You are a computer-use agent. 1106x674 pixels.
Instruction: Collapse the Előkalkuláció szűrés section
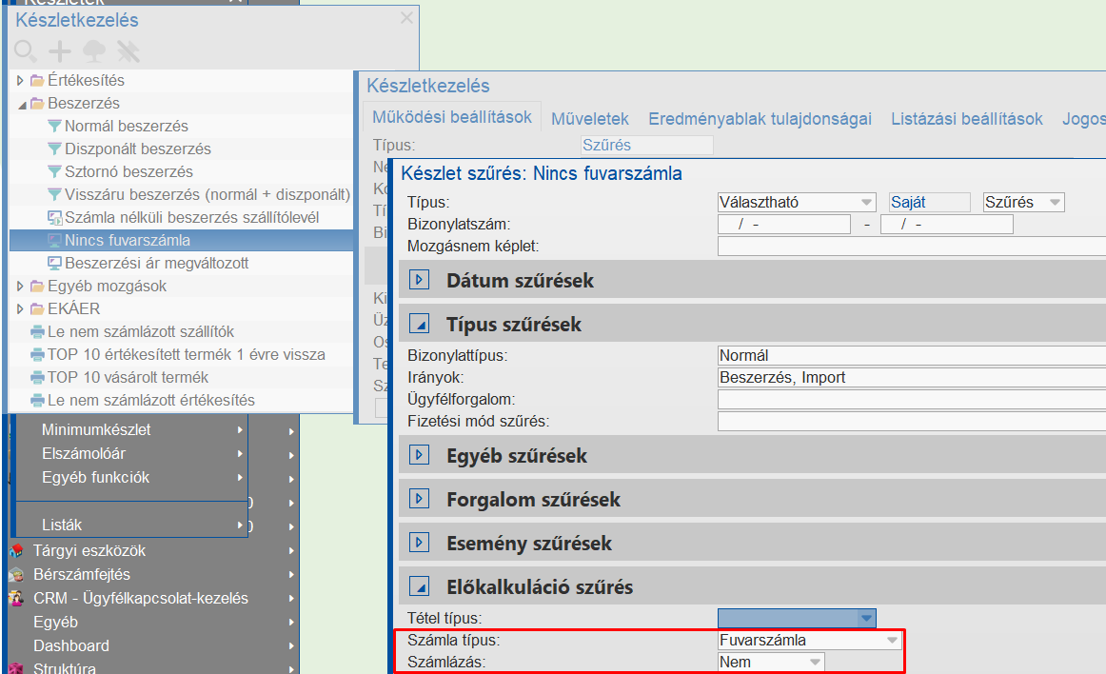(x=419, y=585)
